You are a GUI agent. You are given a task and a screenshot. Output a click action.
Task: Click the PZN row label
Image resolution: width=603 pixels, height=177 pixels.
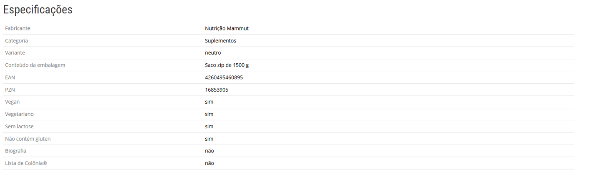(x=10, y=90)
